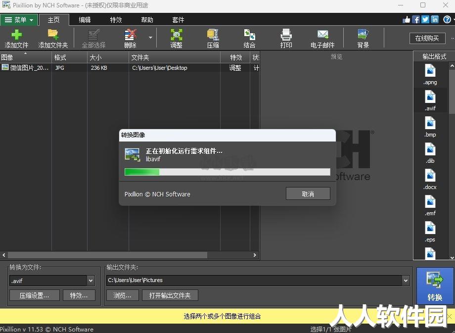Click Open Output Folder (打开输出文件夹)

[170, 295]
